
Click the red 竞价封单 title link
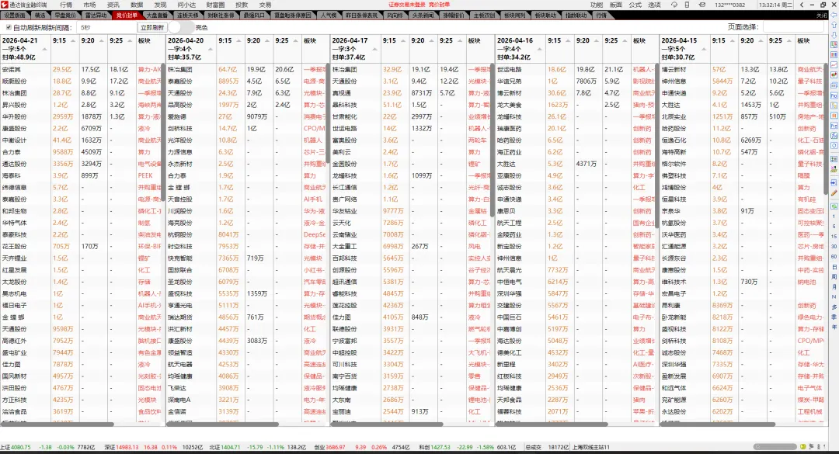pos(439,5)
